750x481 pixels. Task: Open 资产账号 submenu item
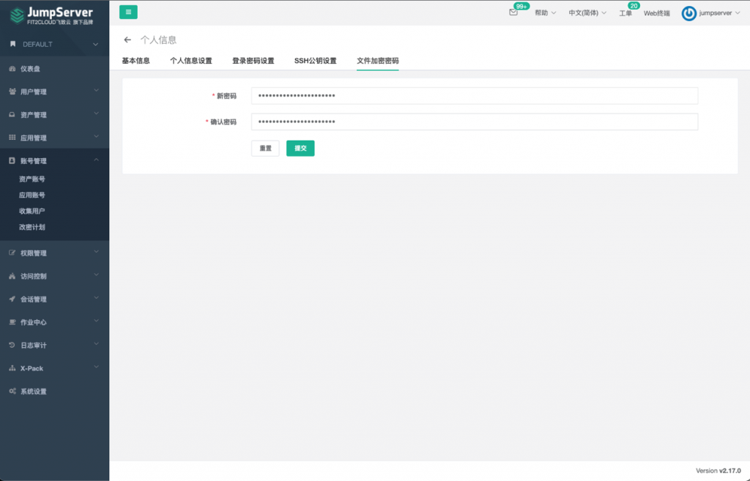tap(32, 179)
